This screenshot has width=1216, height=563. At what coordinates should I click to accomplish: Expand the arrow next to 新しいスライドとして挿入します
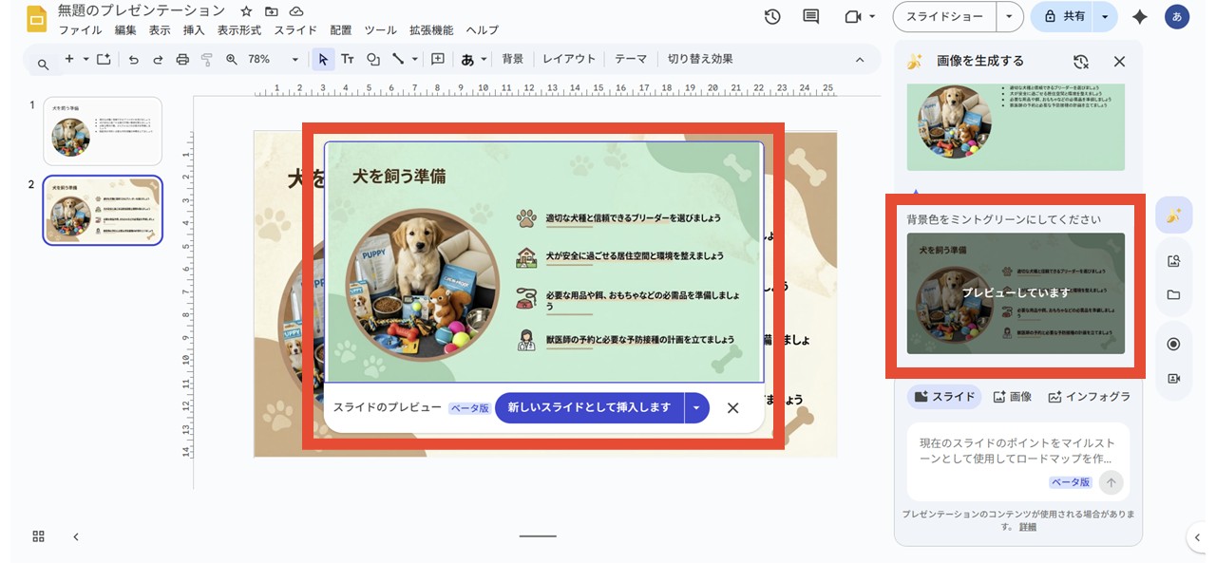[696, 407]
